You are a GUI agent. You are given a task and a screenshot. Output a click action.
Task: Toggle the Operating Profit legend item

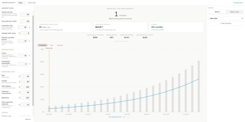click(115, 117)
